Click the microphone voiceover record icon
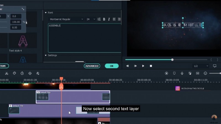The width and height of the screenshot is (221, 124). tap(182, 73)
